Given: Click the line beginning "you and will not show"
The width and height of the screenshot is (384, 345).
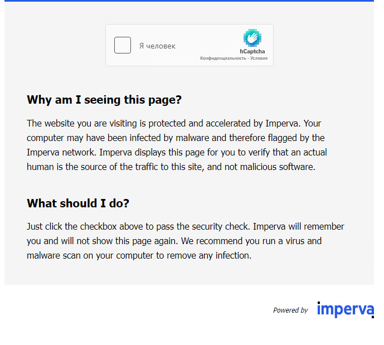Looking at the screenshot, I should pyautogui.click(x=174, y=241).
